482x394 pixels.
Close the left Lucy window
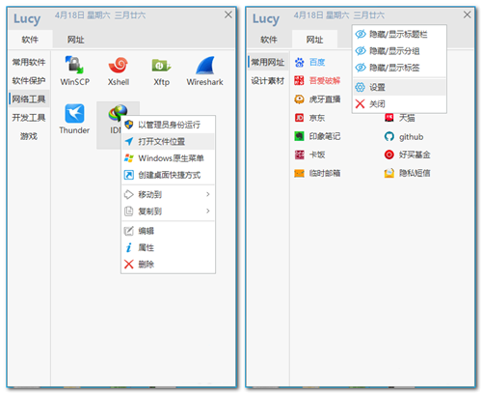[x=228, y=14]
